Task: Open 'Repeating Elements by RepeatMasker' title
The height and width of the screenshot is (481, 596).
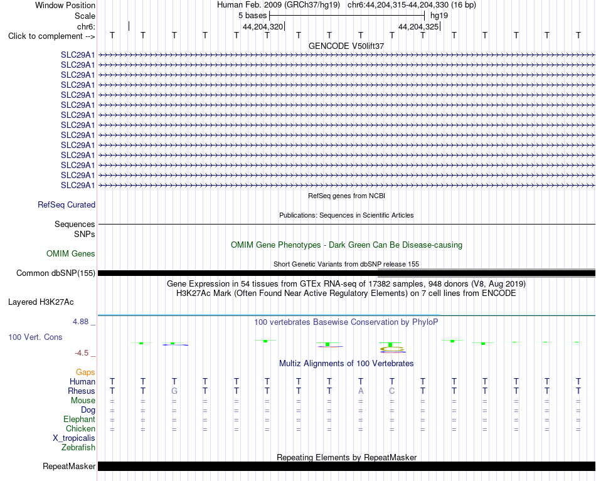Action: pos(346,457)
